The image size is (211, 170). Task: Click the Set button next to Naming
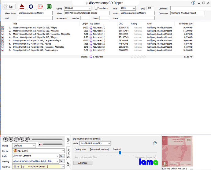click(x=62, y=161)
